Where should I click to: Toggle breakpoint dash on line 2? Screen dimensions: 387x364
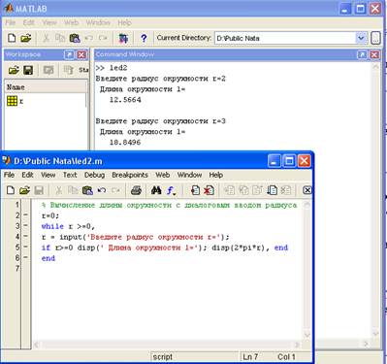pos(26,215)
